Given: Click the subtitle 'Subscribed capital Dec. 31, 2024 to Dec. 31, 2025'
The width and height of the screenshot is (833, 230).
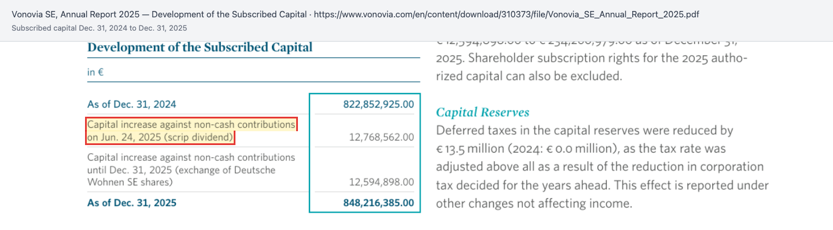Looking at the screenshot, I should click(x=99, y=28).
